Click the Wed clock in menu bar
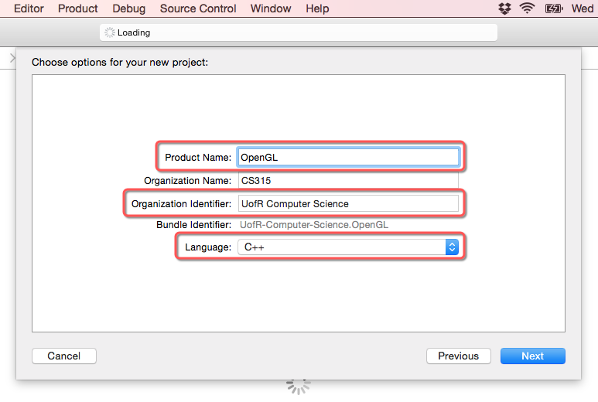The image size is (598, 402). pos(583,9)
